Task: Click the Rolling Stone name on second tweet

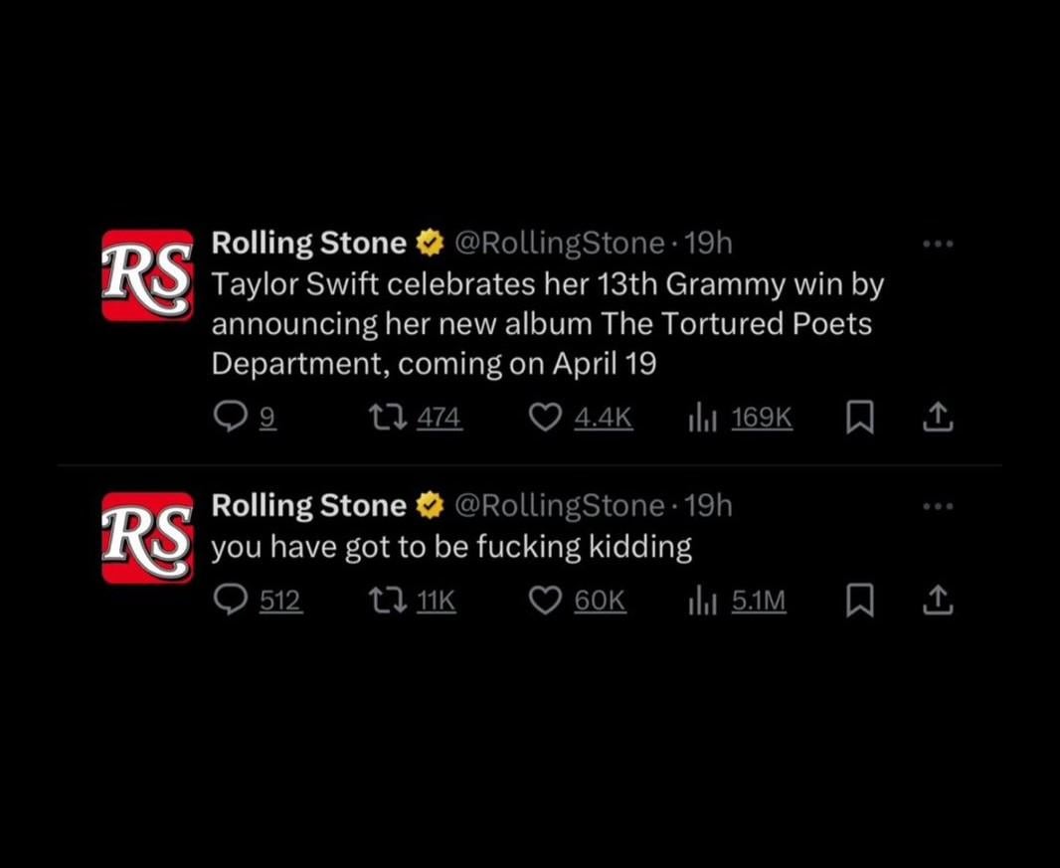Action: pos(309,506)
